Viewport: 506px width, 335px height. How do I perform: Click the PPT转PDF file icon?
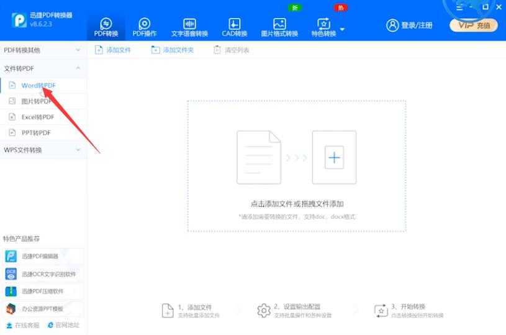coord(12,133)
